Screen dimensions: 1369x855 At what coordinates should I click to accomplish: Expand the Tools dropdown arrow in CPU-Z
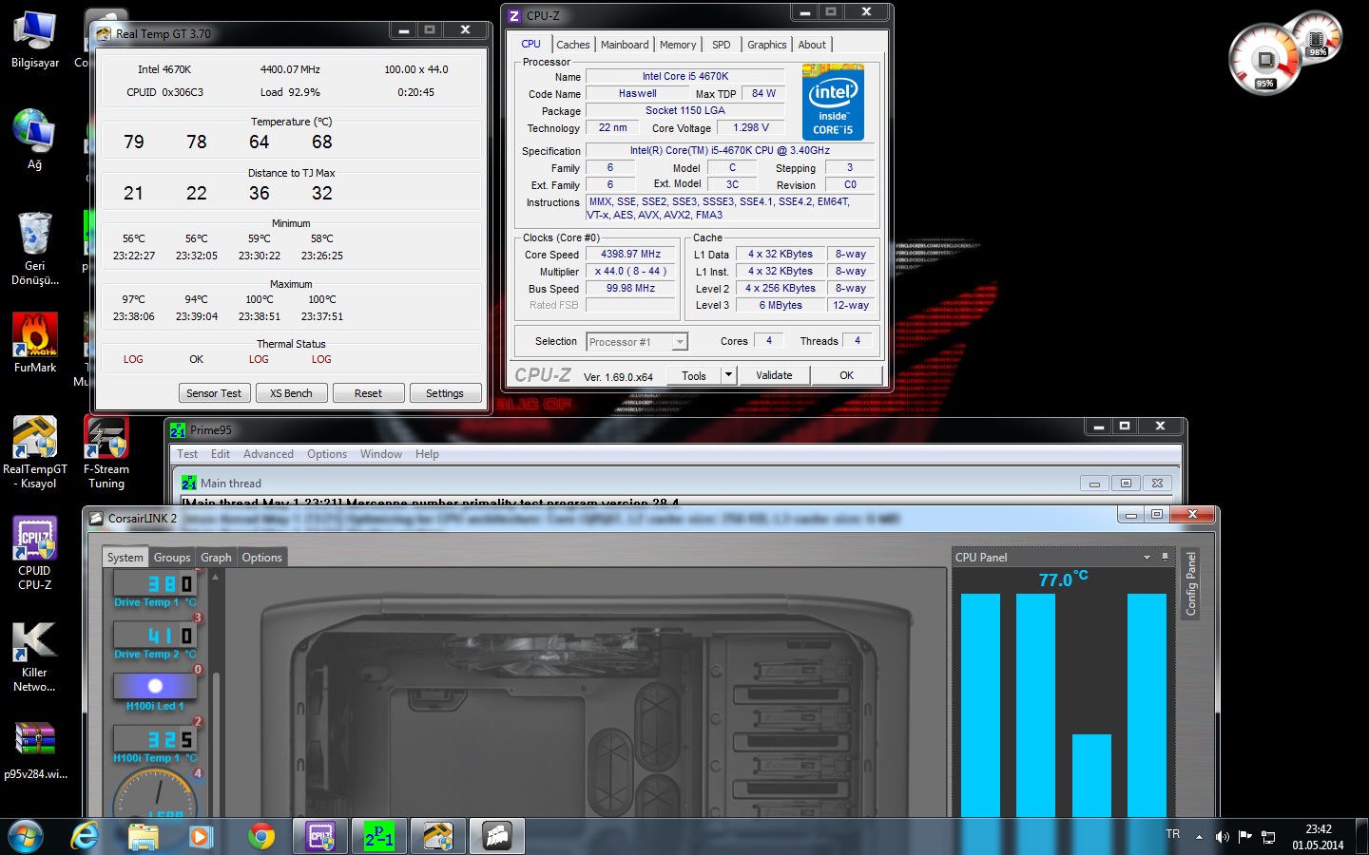728,375
